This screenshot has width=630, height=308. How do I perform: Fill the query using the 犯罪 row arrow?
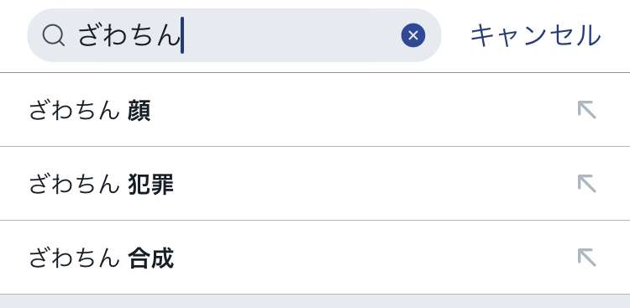point(586,184)
